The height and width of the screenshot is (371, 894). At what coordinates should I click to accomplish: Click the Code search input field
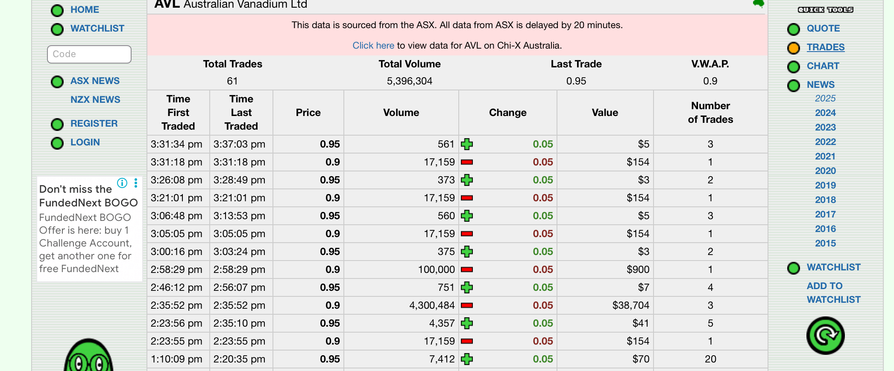[89, 54]
